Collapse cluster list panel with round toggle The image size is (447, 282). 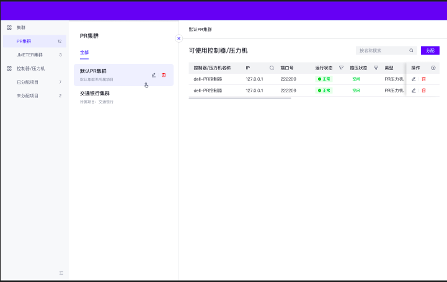[179, 38]
